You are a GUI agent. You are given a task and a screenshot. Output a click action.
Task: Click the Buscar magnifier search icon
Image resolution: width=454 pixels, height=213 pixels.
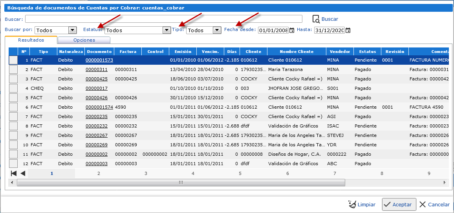pos(316,19)
